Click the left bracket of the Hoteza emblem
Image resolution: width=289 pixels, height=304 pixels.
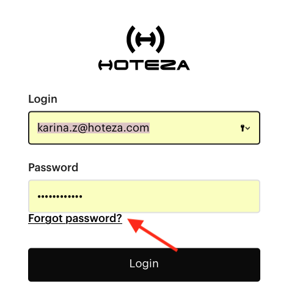(131, 39)
